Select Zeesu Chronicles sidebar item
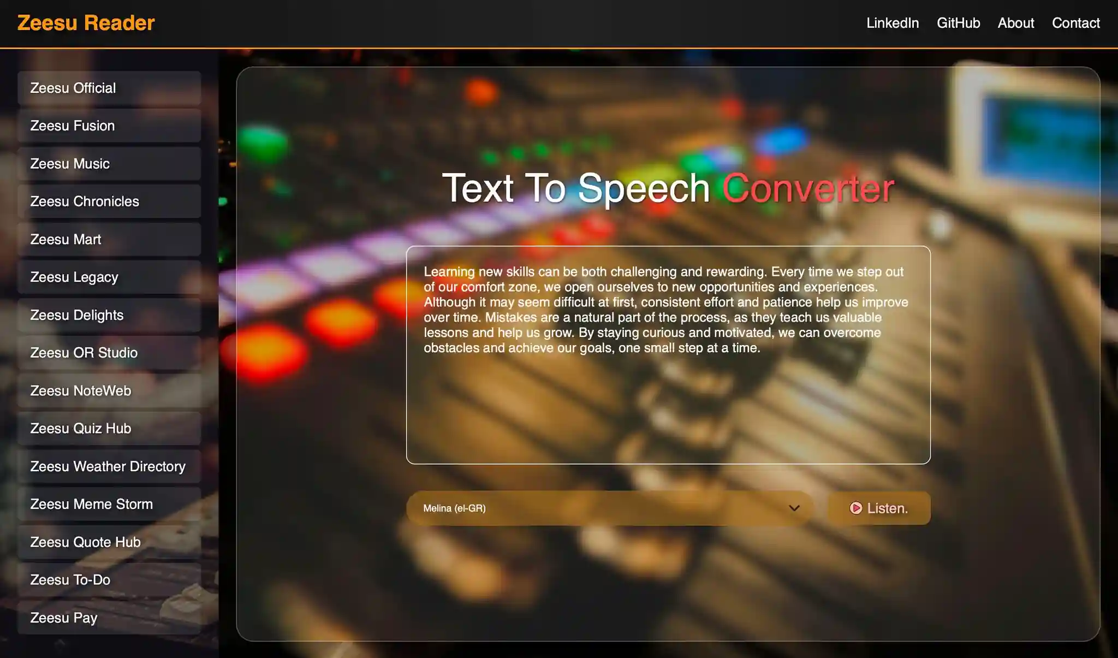The height and width of the screenshot is (658, 1118). tap(109, 201)
